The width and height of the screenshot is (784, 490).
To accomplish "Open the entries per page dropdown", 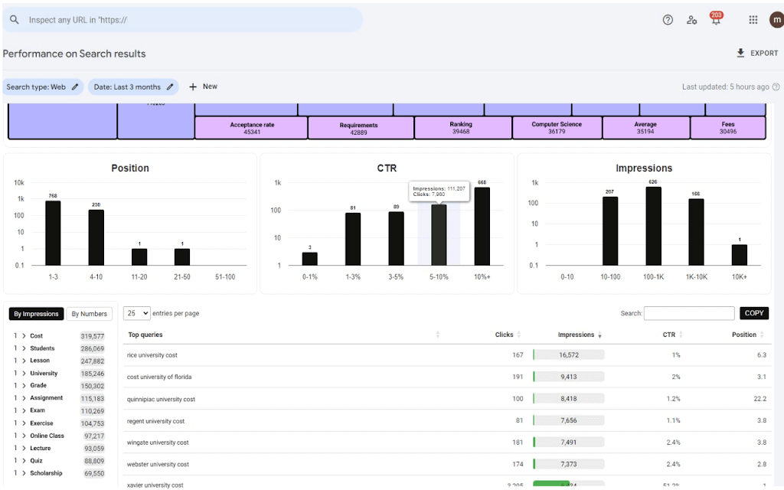I will point(136,313).
